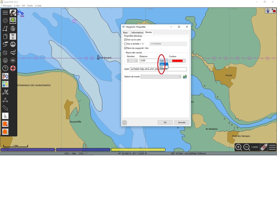
Task: Click the chart scale 1:56000 readout
Action: [255, 147]
